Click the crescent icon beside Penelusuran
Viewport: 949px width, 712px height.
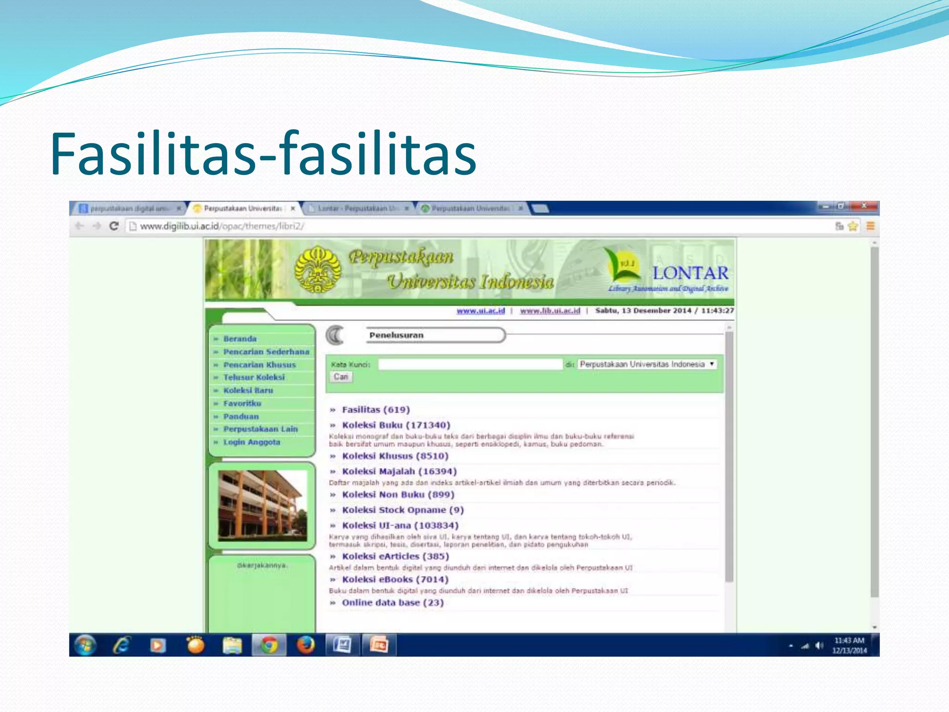click(335, 335)
